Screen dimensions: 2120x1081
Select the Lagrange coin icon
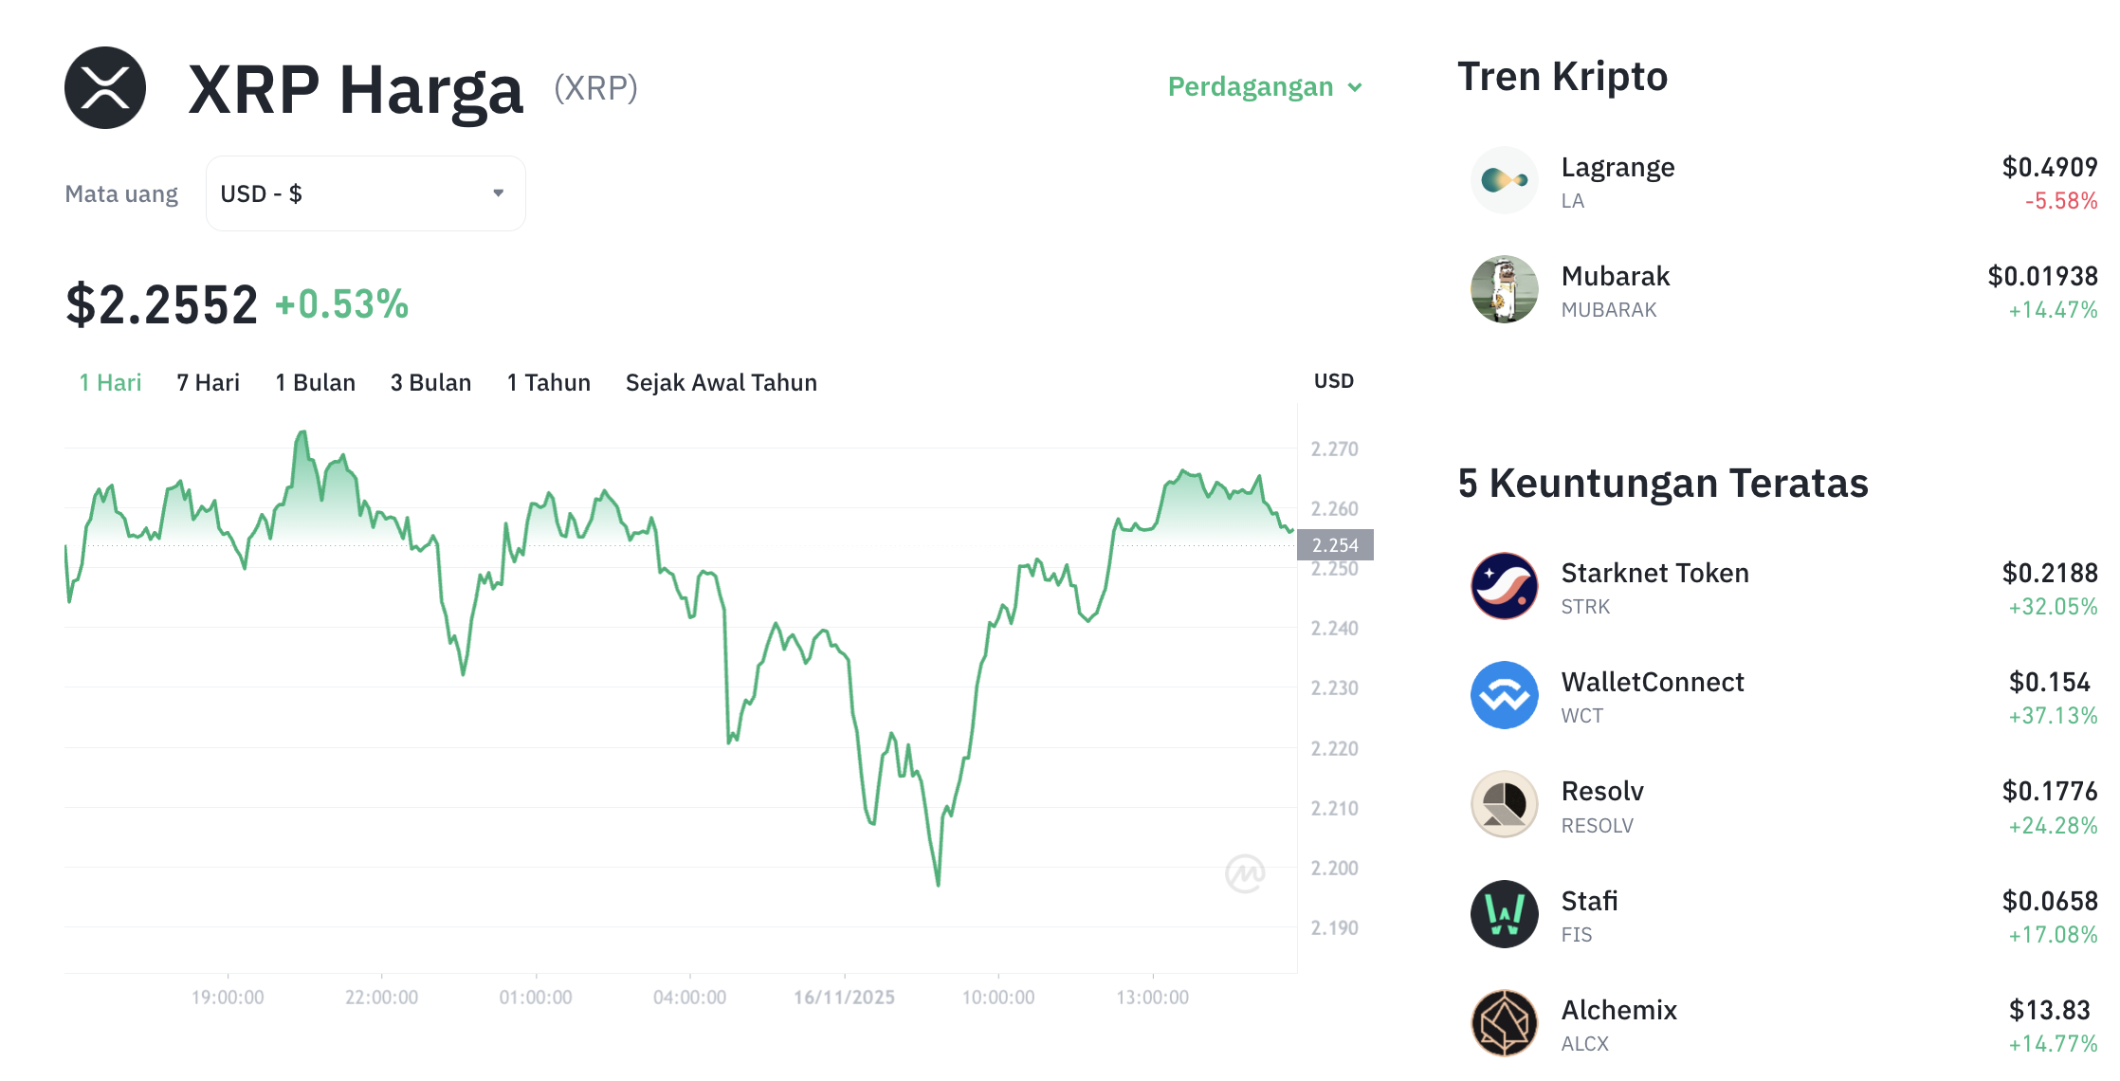coord(1504,180)
